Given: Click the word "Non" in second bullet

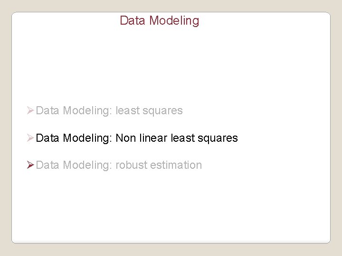Looking at the screenshot, I should point(125,138).
